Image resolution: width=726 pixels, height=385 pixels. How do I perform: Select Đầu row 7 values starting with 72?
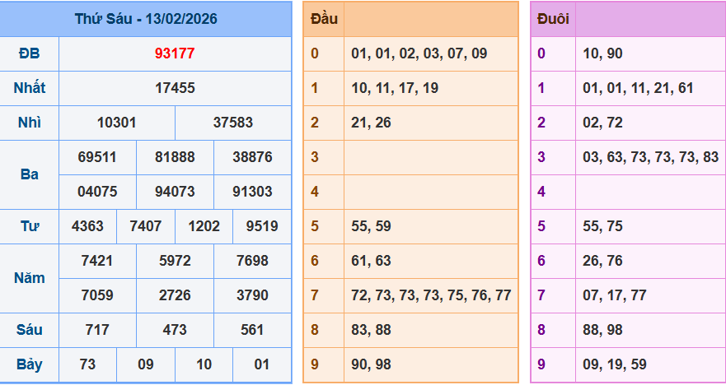point(431,295)
